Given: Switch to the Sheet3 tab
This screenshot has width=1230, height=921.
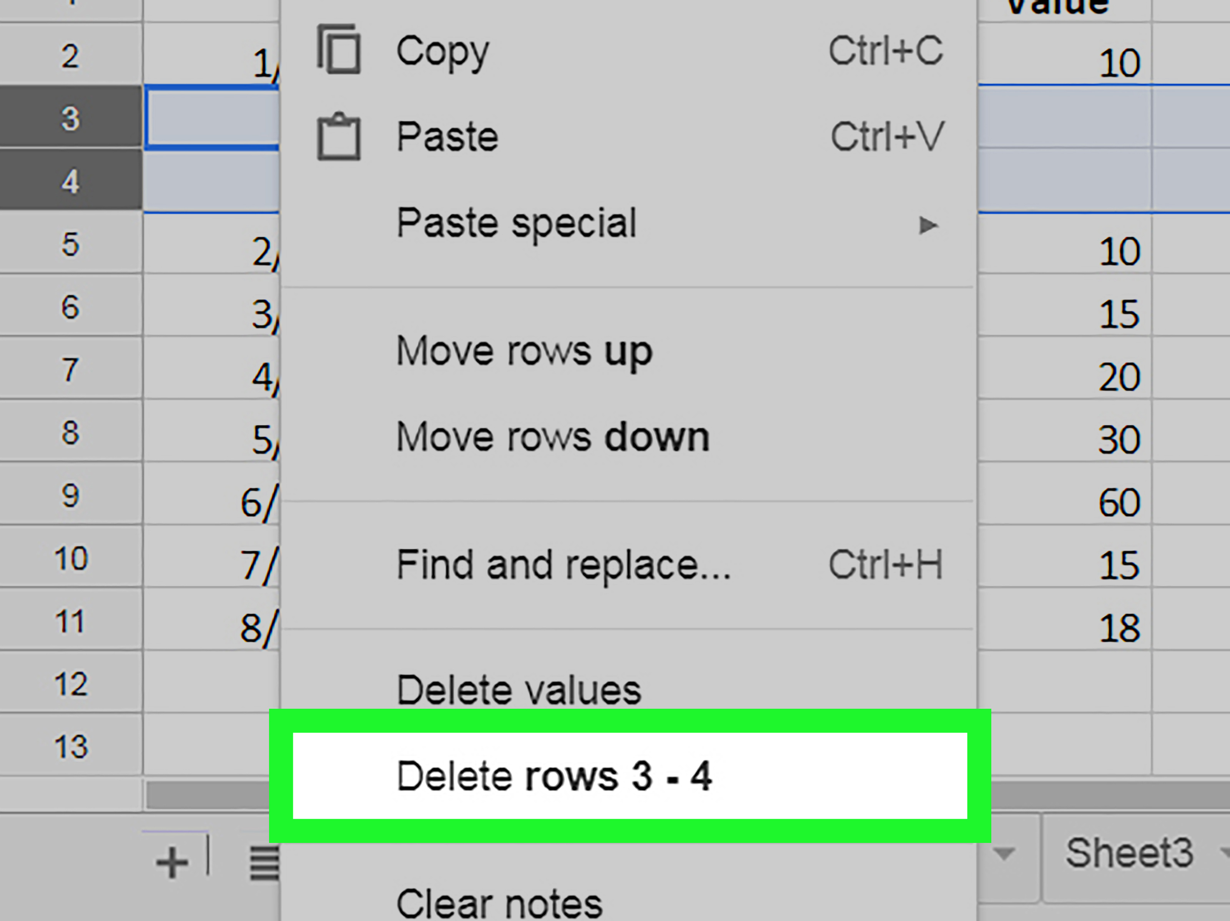Looking at the screenshot, I should click(1129, 853).
